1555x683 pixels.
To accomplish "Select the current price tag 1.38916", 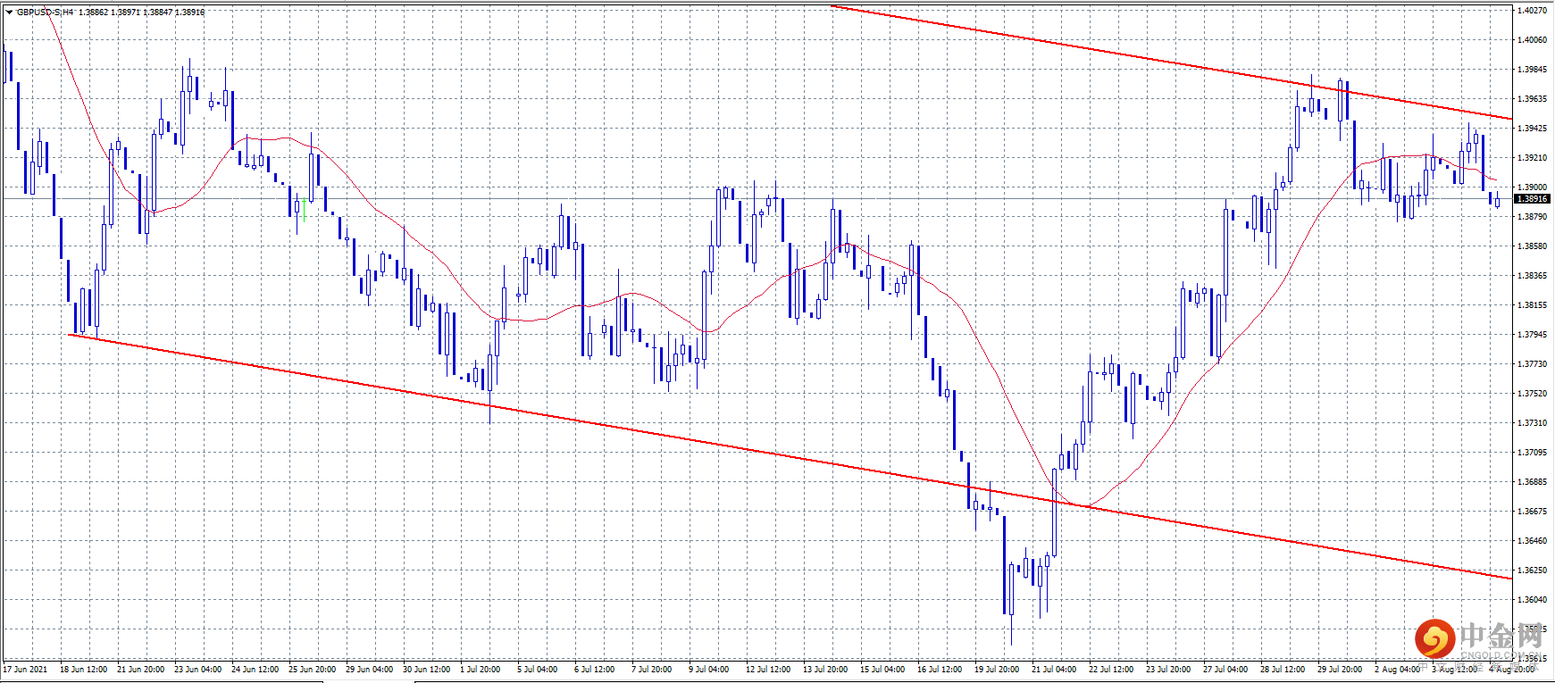I will click(1532, 199).
